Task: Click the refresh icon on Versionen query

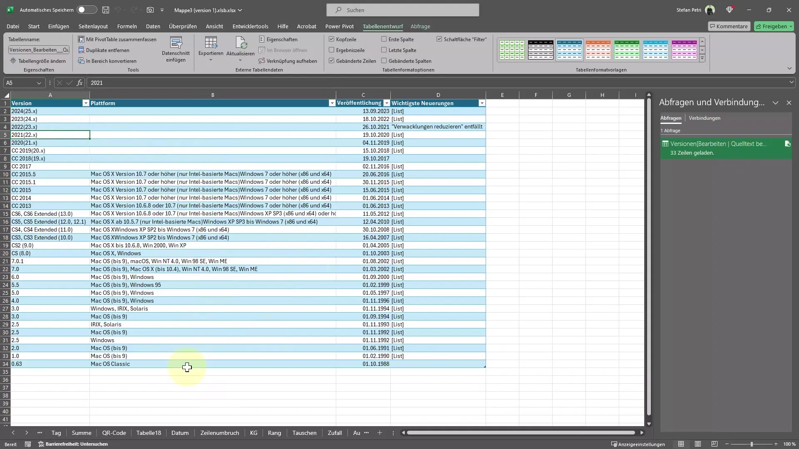Action: [x=787, y=144]
